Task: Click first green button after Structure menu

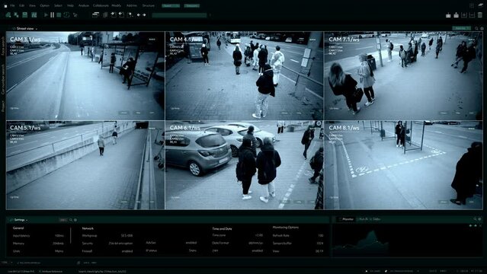Action: point(171,5)
